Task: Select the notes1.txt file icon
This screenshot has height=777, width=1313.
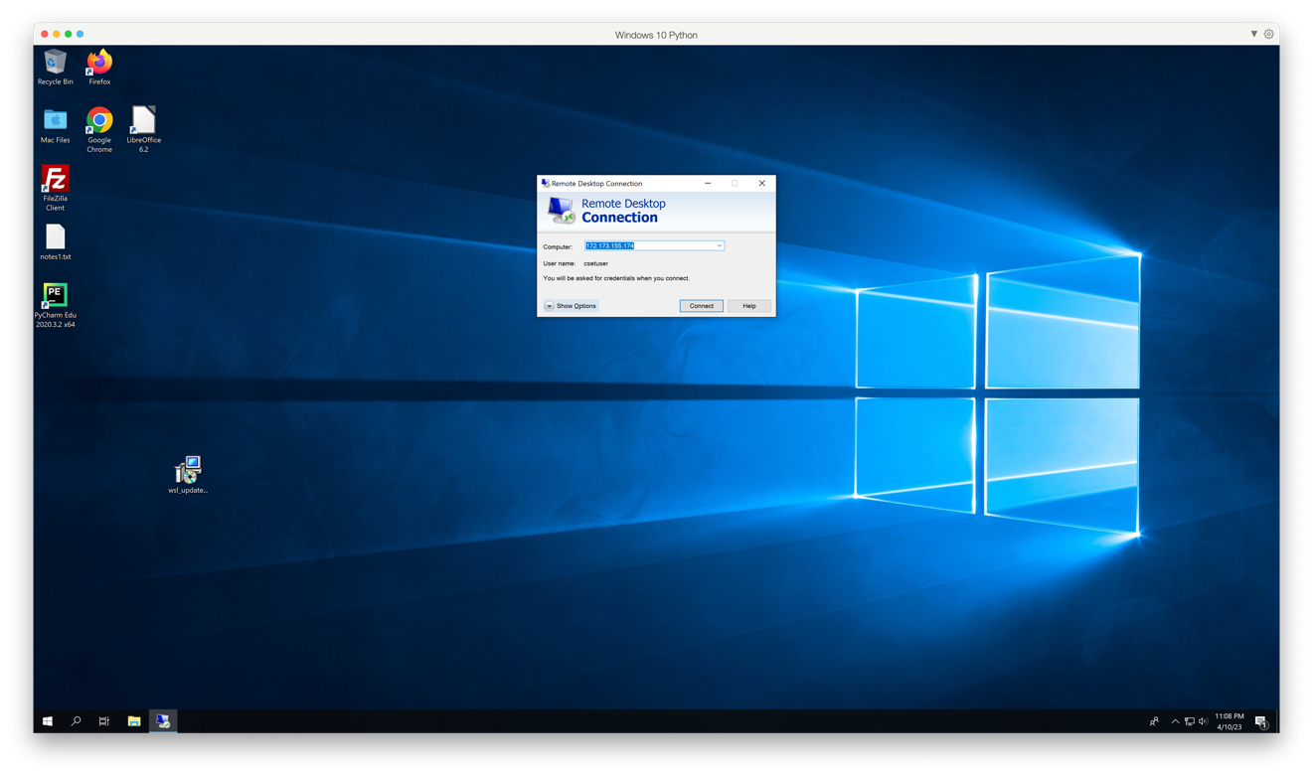Action: click(x=55, y=242)
